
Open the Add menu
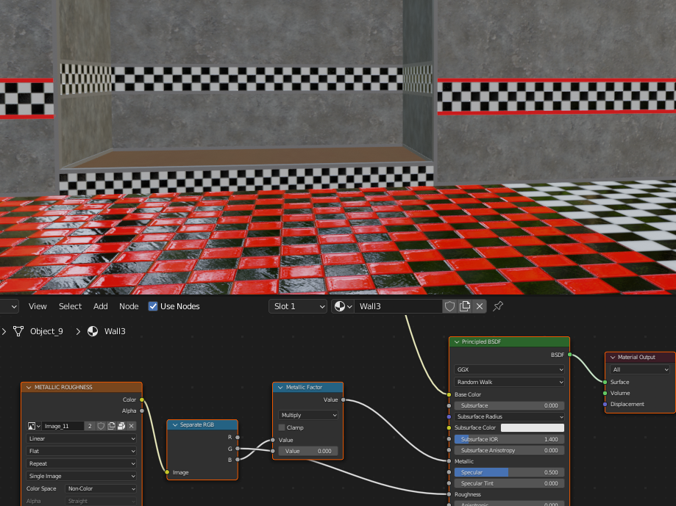tap(101, 306)
